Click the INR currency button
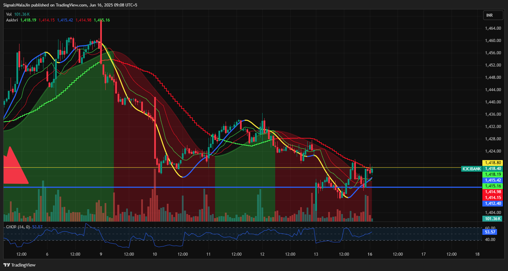Image resolution: width=508 pixels, height=271 pixels. tap(493, 15)
